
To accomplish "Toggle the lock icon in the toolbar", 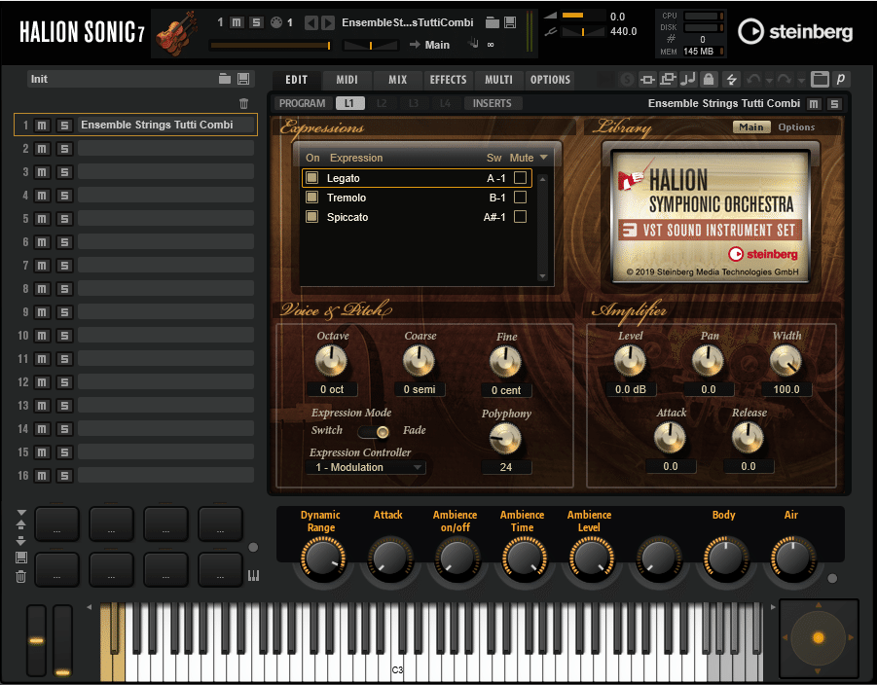I will (x=709, y=80).
